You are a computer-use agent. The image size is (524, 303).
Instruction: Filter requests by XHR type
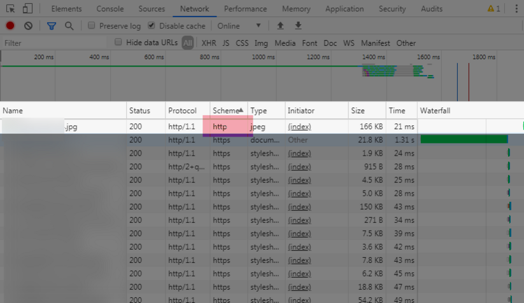click(x=209, y=43)
